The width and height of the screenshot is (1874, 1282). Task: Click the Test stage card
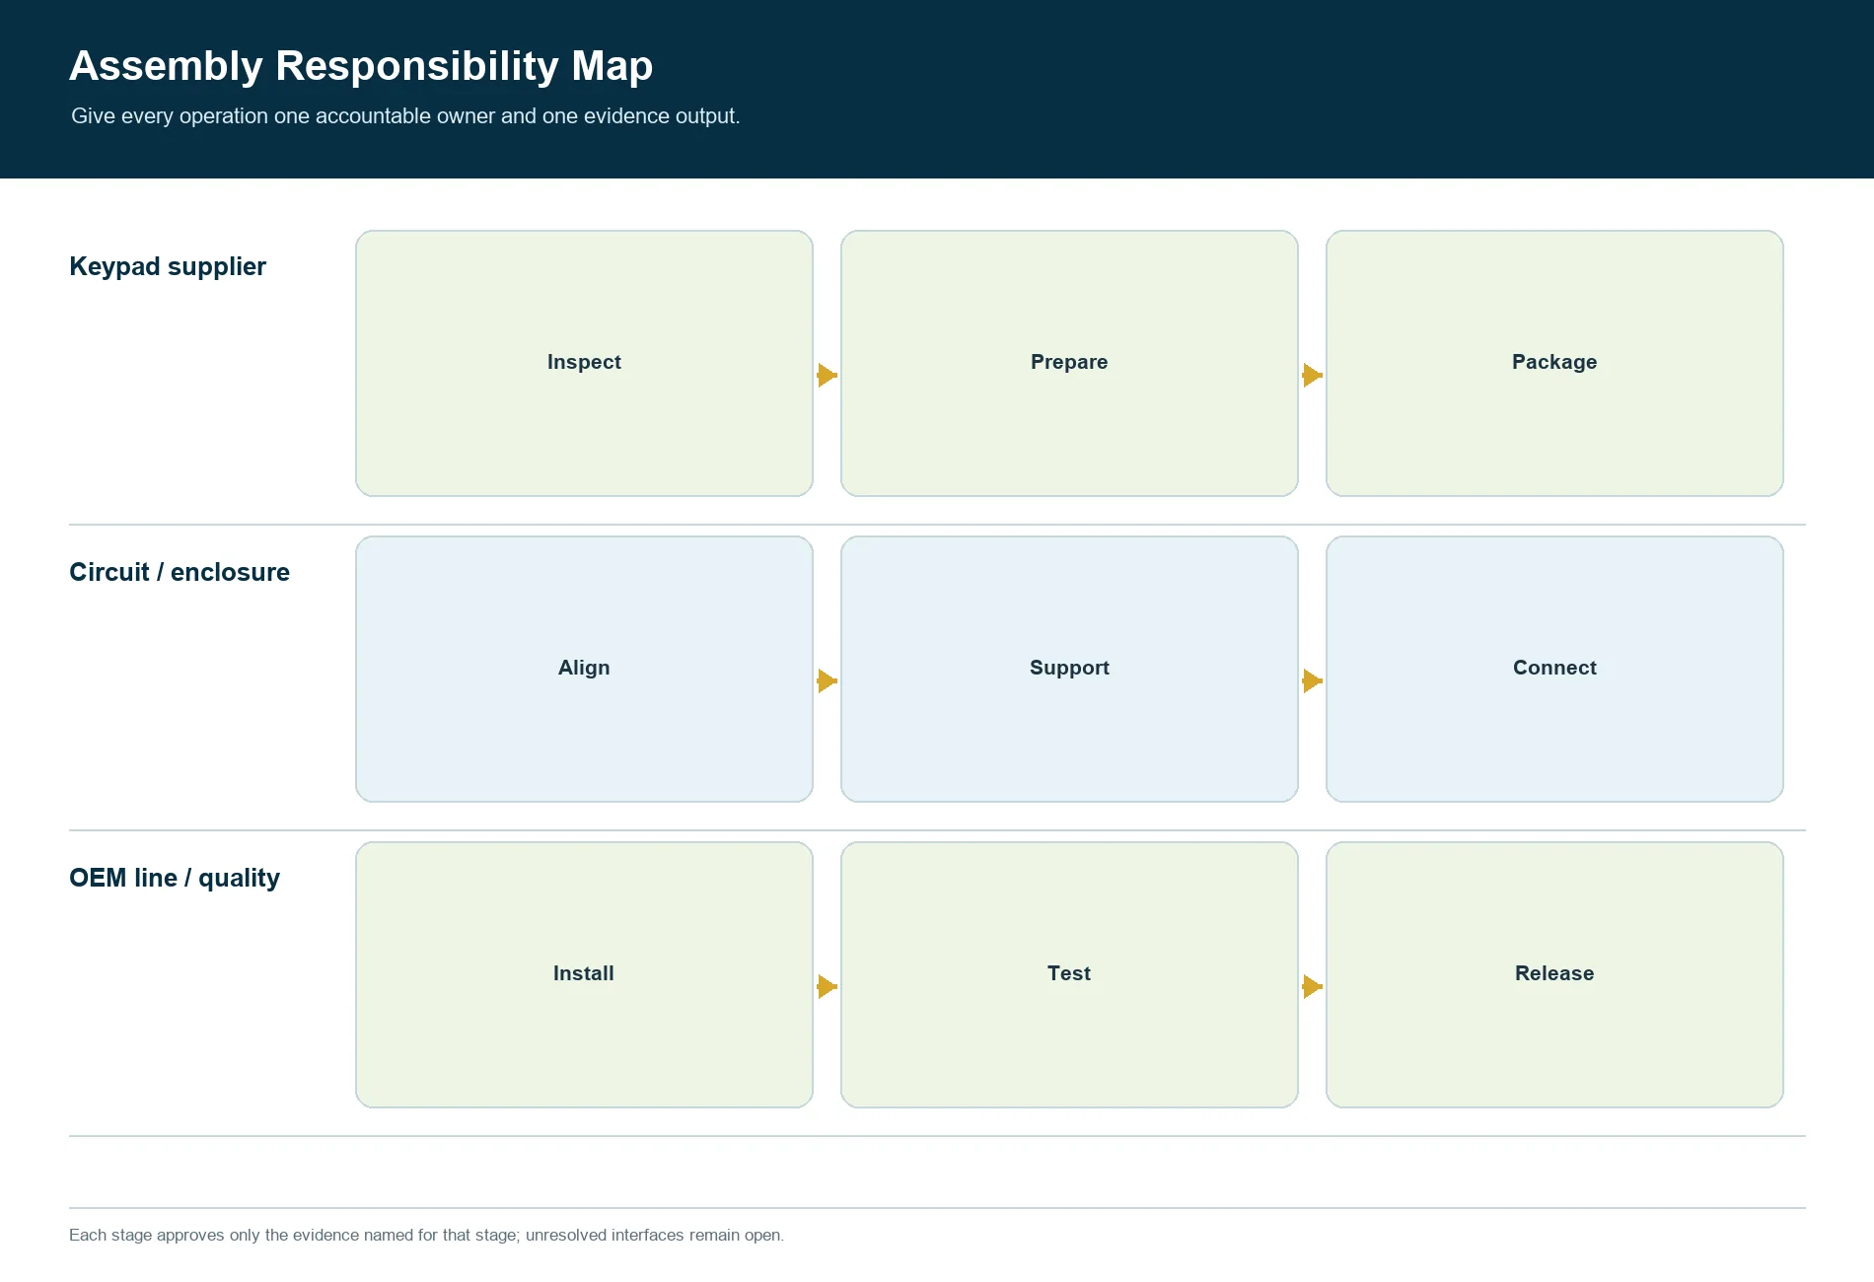tap(1069, 974)
